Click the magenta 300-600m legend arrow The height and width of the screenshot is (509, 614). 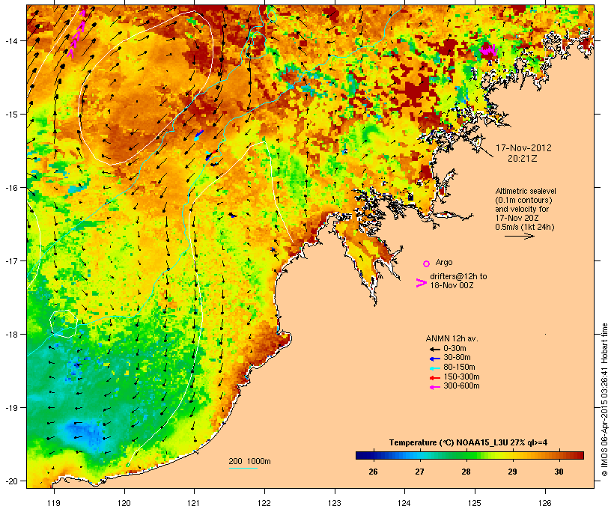(434, 387)
